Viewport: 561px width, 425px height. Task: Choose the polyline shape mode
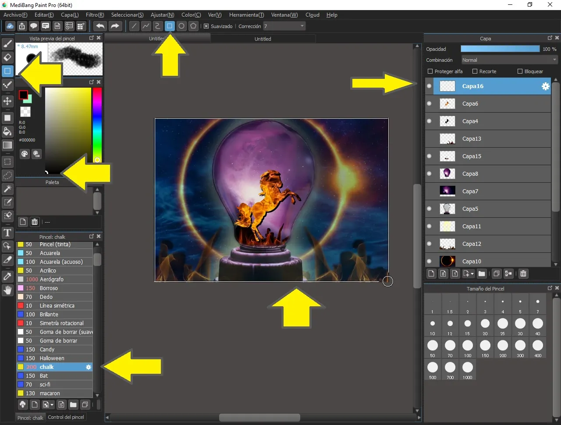pos(146,26)
